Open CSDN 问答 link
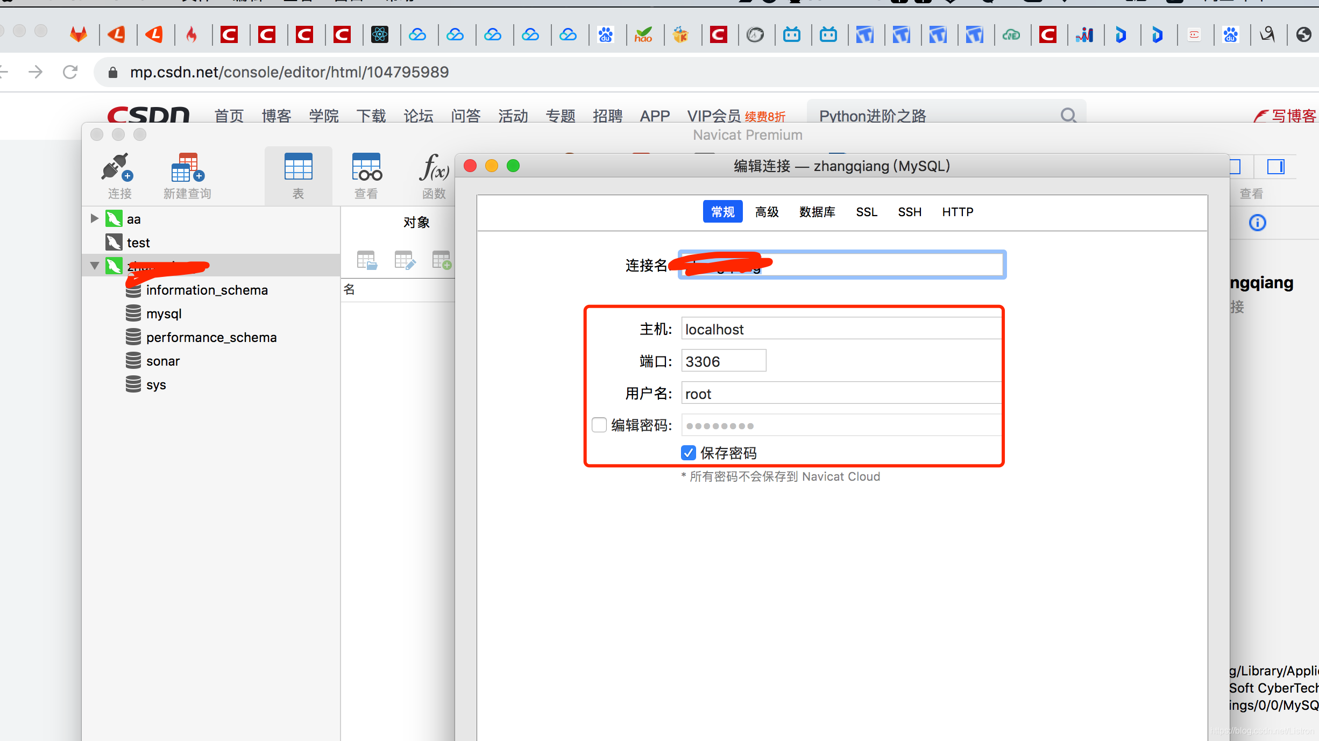The image size is (1319, 741). 466,116
